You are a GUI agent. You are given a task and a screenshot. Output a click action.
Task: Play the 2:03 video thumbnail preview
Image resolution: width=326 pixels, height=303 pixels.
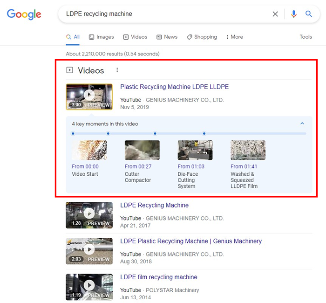pyautogui.click(x=89, y=251)
